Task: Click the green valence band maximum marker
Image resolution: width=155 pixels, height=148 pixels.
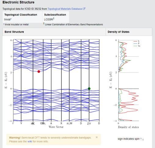Action: [x=89, y=89]
